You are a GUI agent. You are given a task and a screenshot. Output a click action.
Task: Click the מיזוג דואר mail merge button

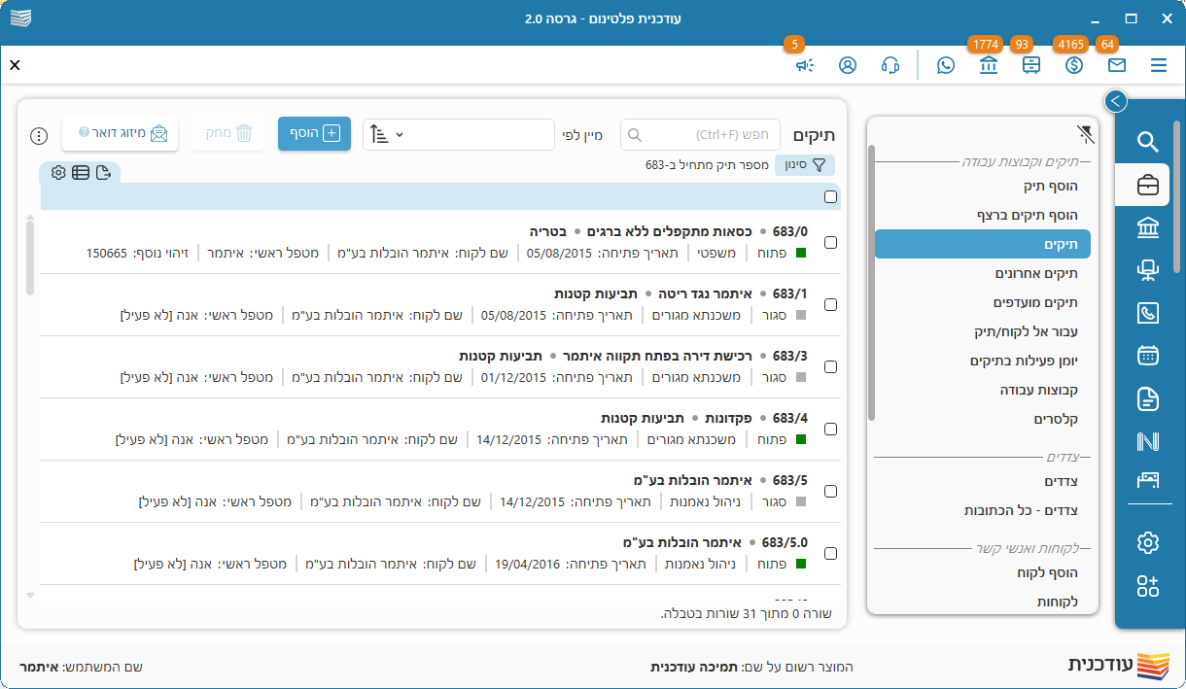point(121,133)
